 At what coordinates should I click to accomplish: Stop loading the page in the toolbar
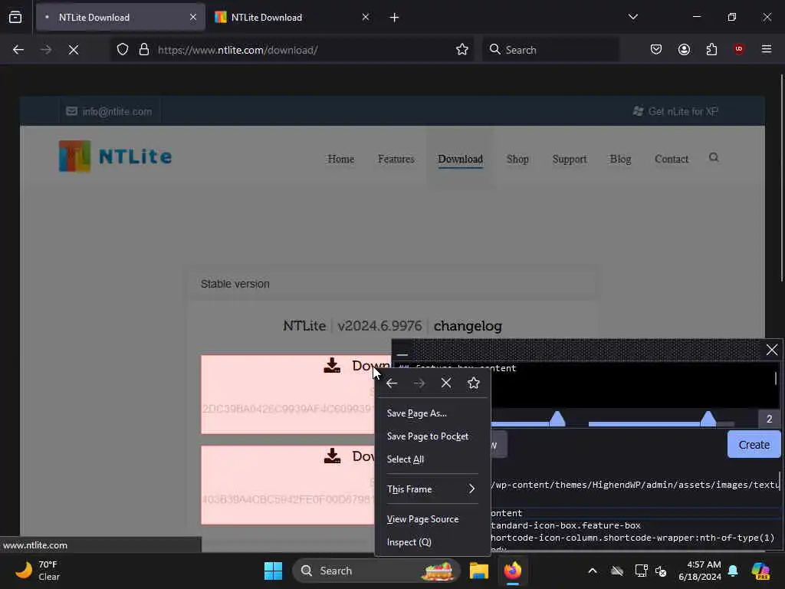(74, 50)
